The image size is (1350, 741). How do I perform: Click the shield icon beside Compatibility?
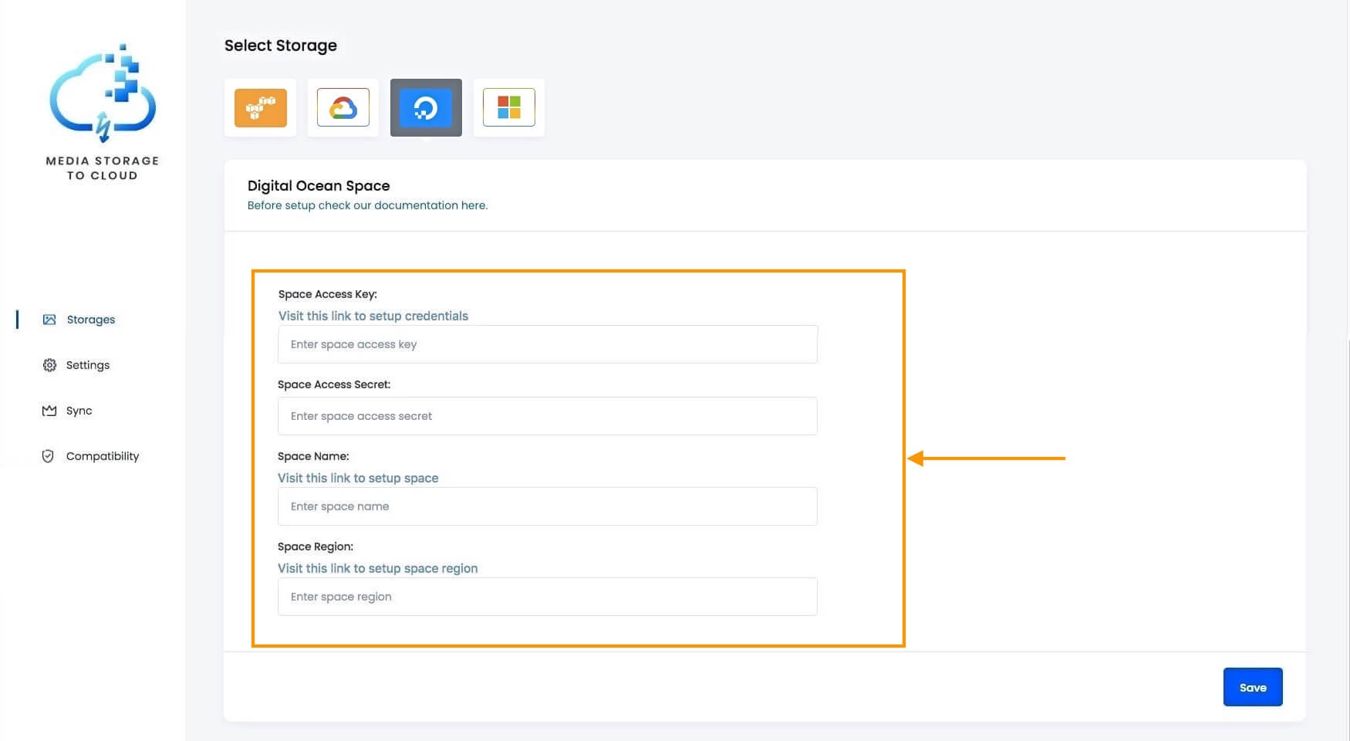[x=49, y=455]
